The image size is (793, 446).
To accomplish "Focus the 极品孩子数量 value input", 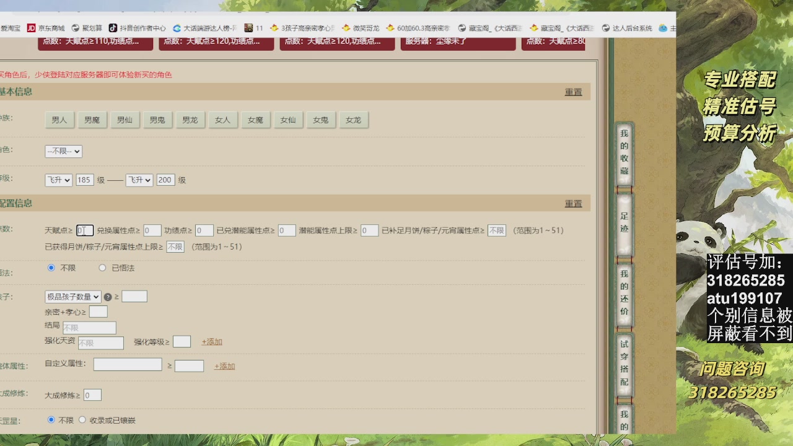I will (134, 297).
